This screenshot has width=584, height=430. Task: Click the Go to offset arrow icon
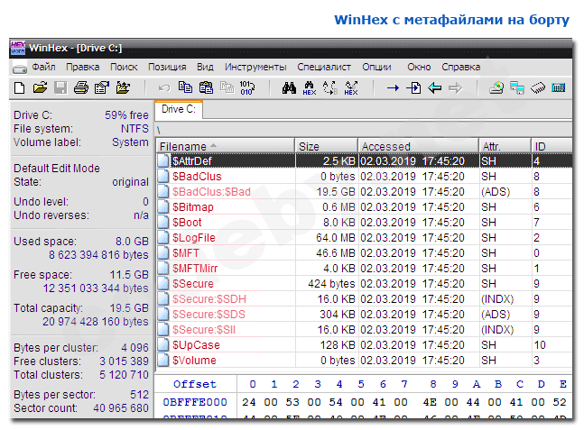(393, 87)
